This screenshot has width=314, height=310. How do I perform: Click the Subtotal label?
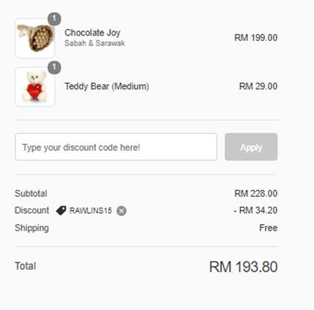click(31, 194)
